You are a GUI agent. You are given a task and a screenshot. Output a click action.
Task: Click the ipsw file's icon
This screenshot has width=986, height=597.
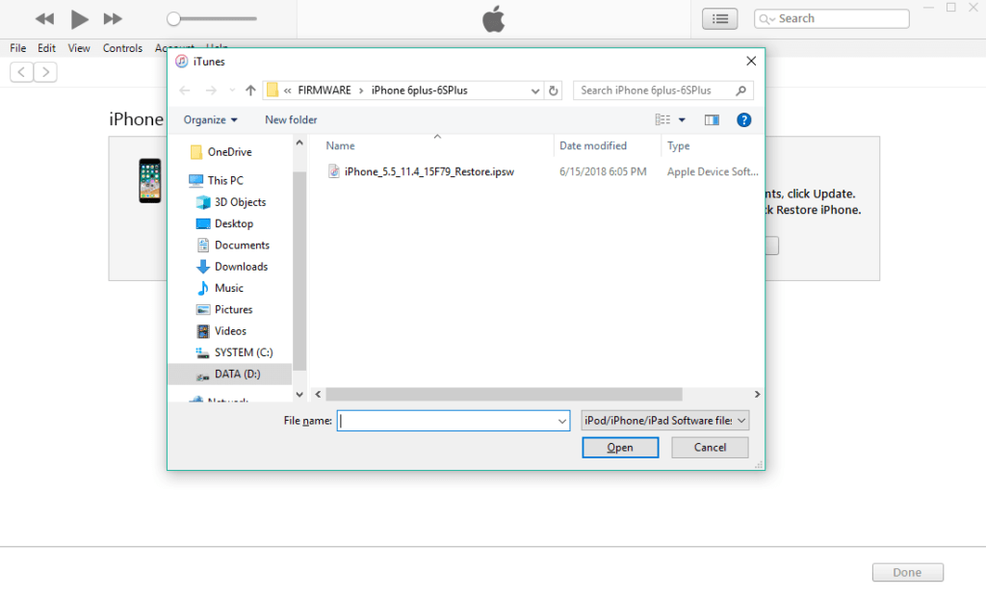click(334, 171)
